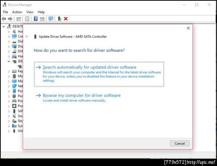Viewport: 217px width, 166px height.
Task: Click the Storage controllers category icon
Action: (x=14, y=121)
